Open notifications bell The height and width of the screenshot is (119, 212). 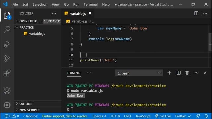(206, 116)
